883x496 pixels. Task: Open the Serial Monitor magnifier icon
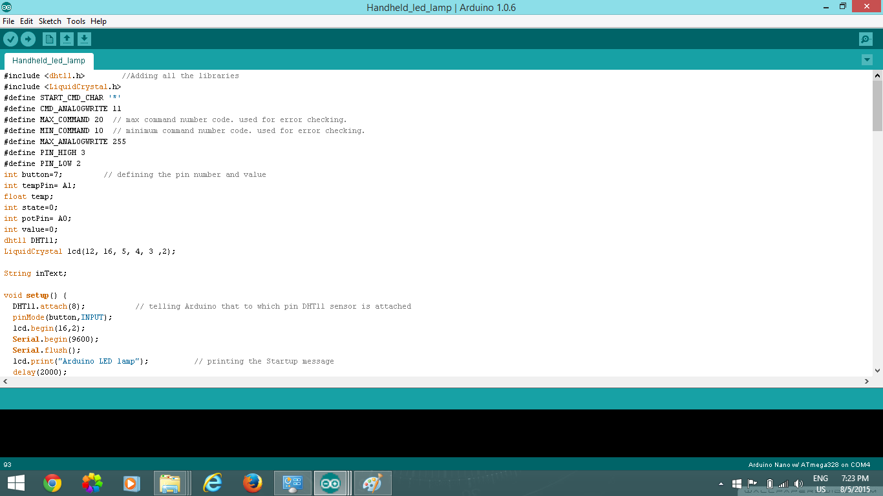866,39
